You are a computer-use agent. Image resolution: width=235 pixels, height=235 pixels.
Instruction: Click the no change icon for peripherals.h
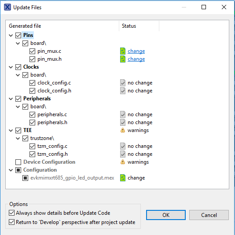pos(123,122)
